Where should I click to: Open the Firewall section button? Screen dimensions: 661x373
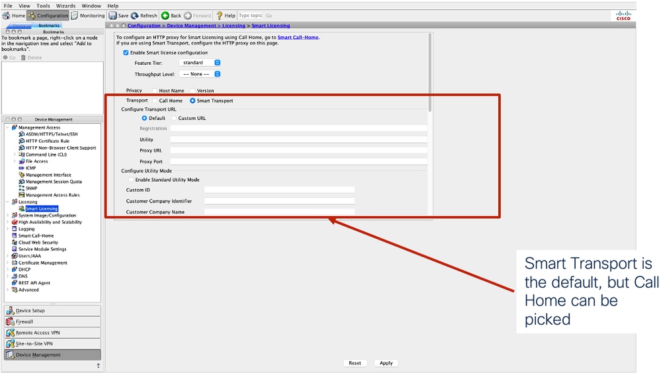pyautogui.click(x=53, y=321)
